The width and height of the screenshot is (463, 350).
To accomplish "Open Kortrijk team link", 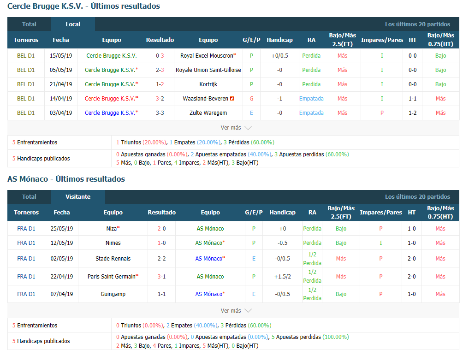I will pyautogui.click(x=208, y=84).
